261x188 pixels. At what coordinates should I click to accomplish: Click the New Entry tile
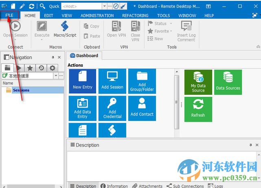(82, 81)
